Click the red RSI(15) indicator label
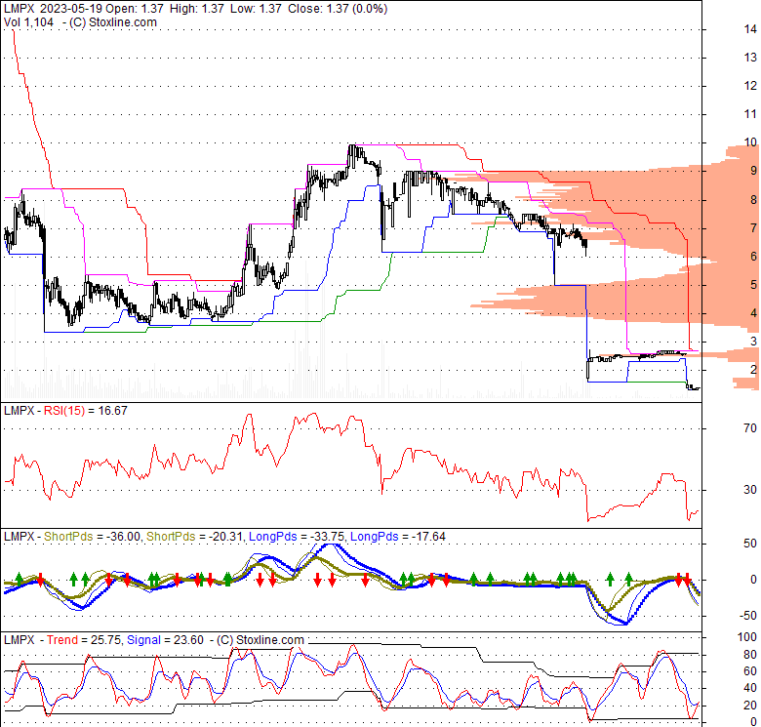761x727 pixels. [x=64, y=411]
